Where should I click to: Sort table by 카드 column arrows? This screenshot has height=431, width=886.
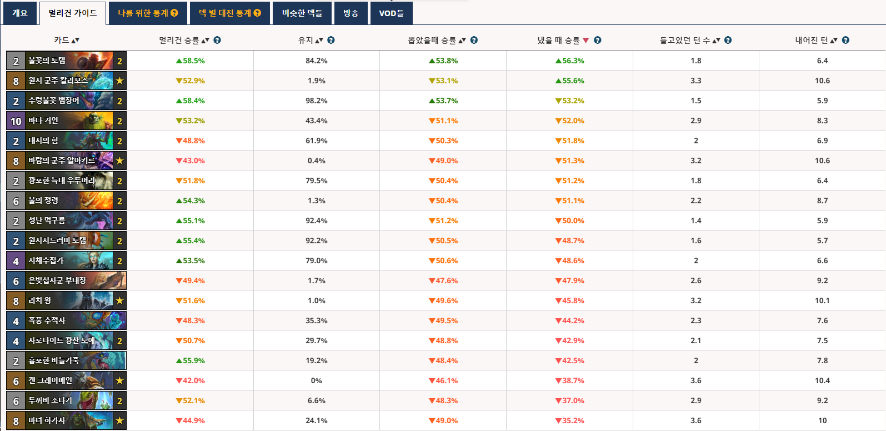pyautogui.click(x=76, y=40)
